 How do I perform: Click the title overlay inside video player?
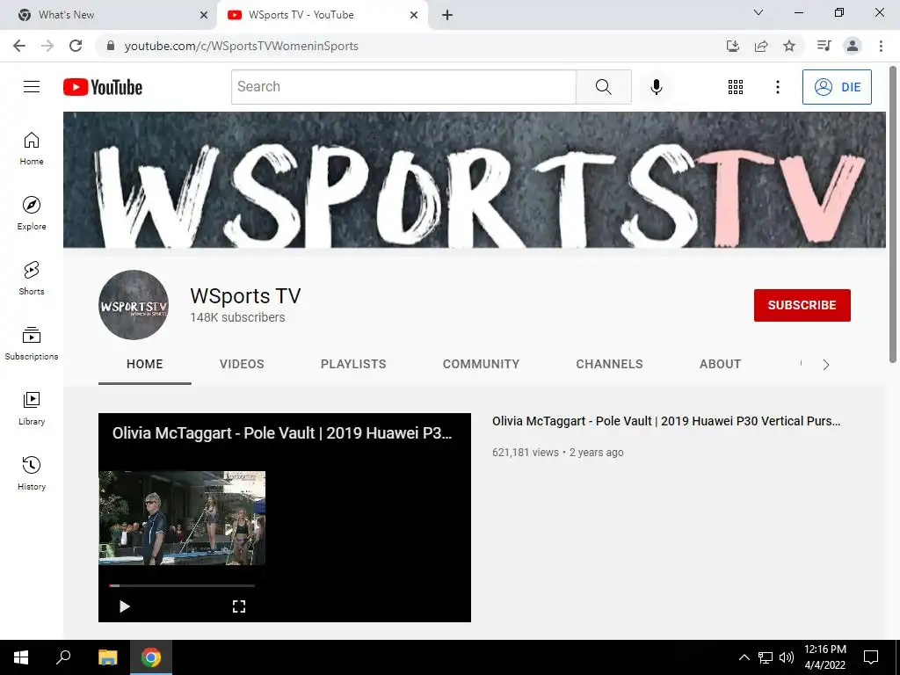tap(282, 432)
